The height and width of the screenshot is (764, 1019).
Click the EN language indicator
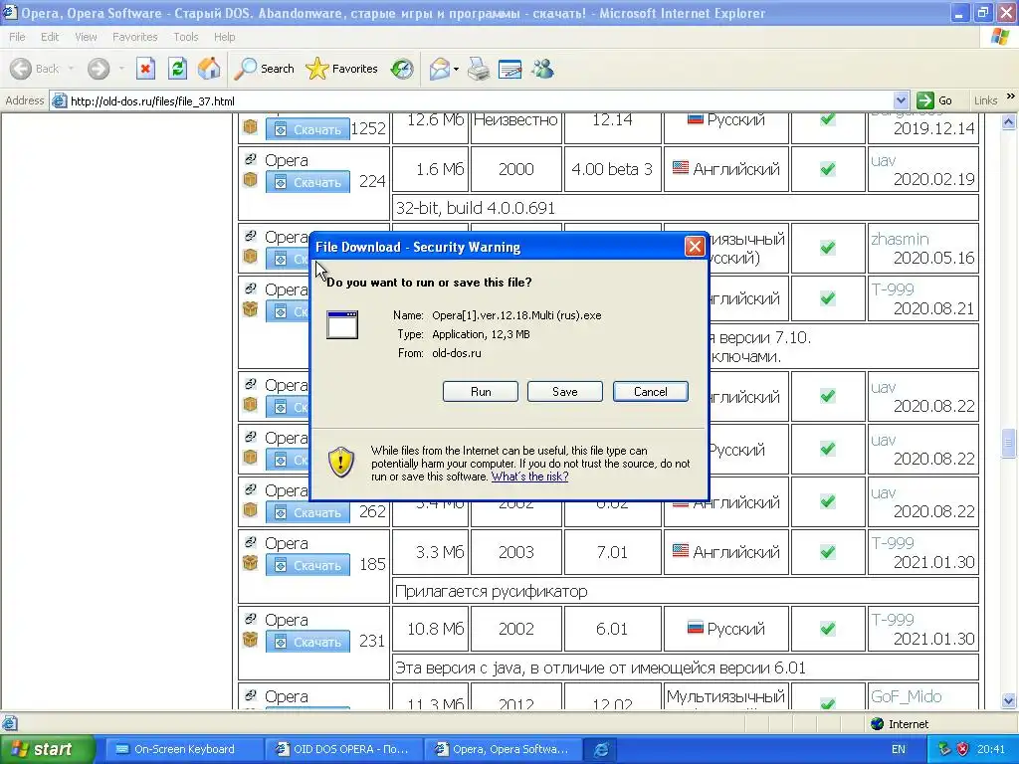[899, 749]
